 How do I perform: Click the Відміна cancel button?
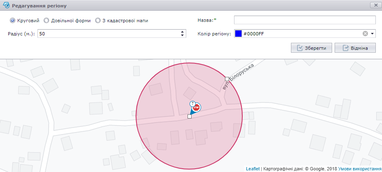point(355,48)
